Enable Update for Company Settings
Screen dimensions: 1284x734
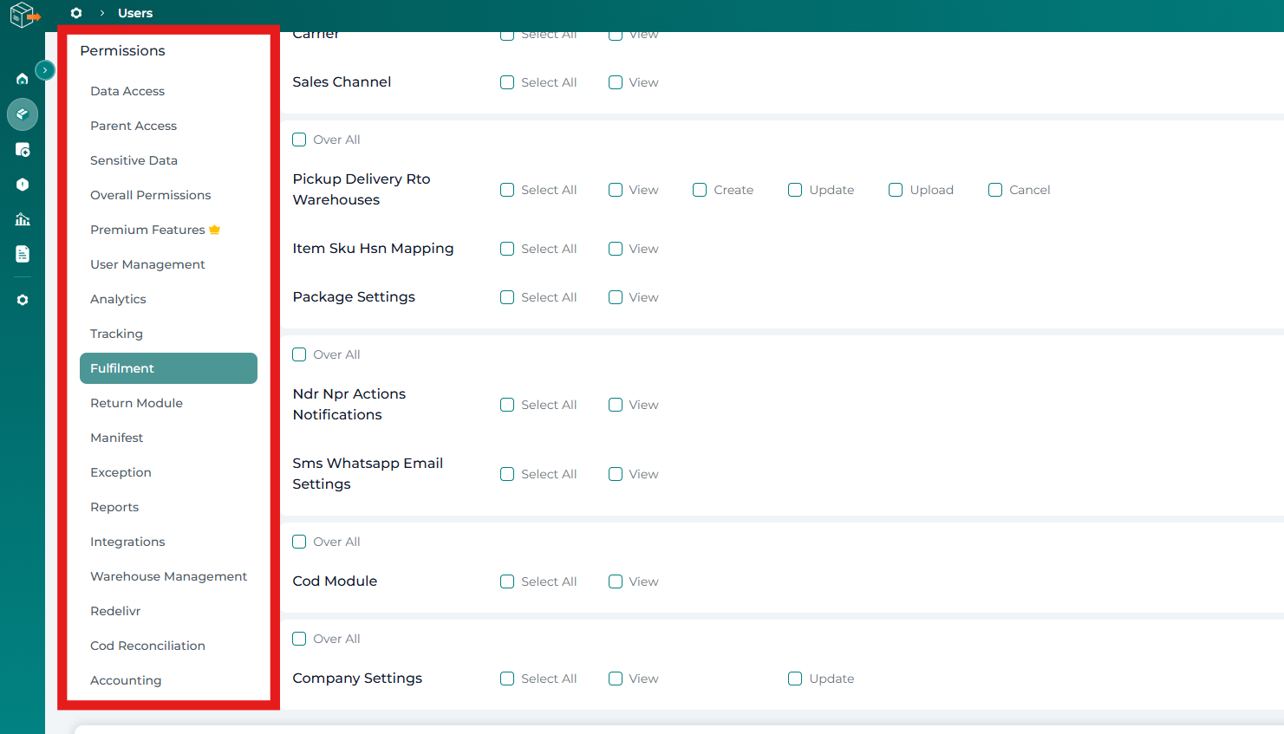tap(795, 679)
